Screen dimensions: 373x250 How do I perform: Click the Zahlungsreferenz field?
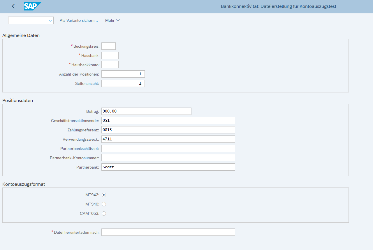pyautogui.click(x=168, y=130)
